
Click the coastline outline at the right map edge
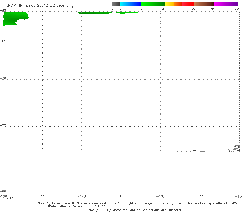(234, 148)
